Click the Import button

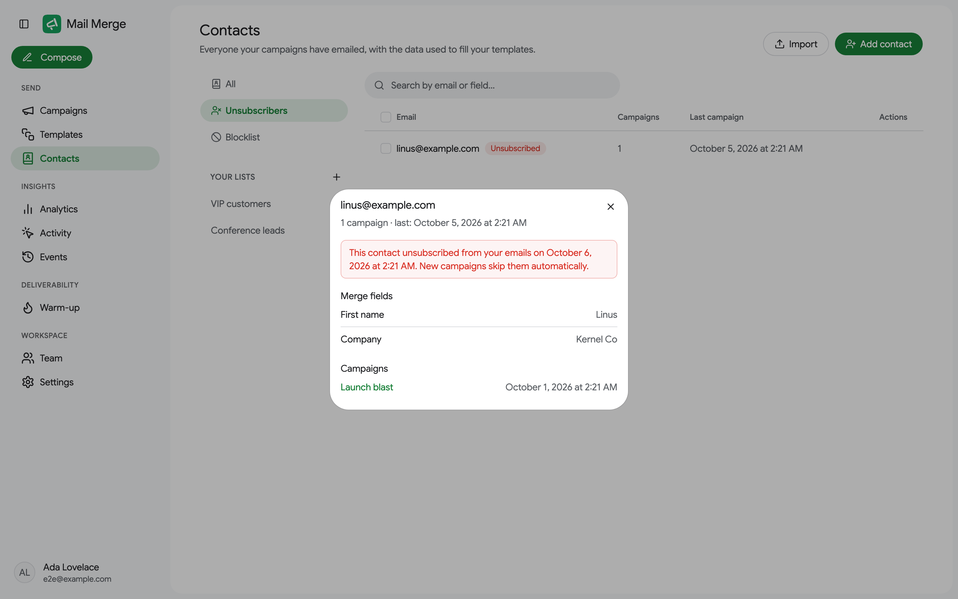pos(796,44)
